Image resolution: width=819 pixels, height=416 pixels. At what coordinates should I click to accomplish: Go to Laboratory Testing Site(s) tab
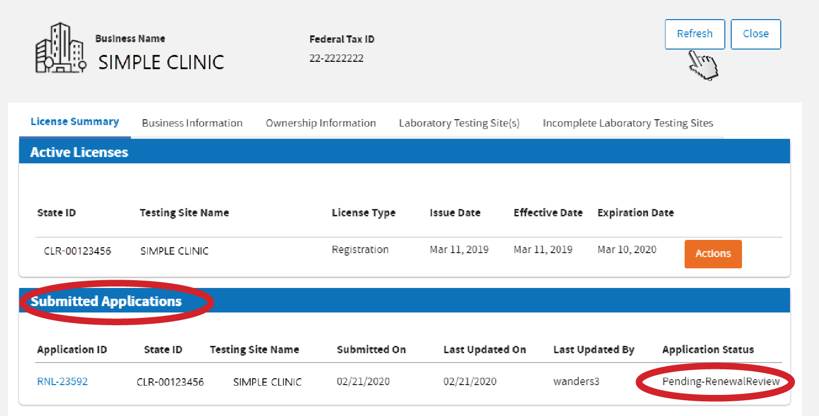[x=459, y=123]
